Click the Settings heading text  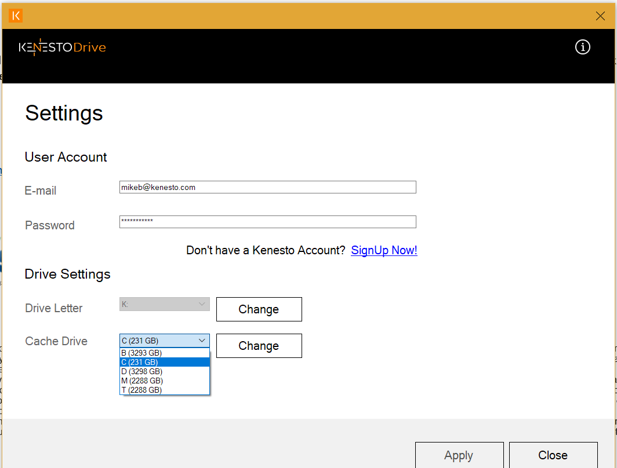click(64, 114)
